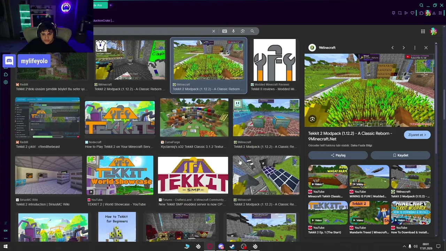
Task: Open Steam from the taskbar
Action: click(232, 246)
